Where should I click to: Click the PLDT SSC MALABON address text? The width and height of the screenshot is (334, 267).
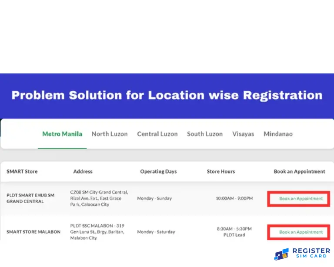(97, 232)
